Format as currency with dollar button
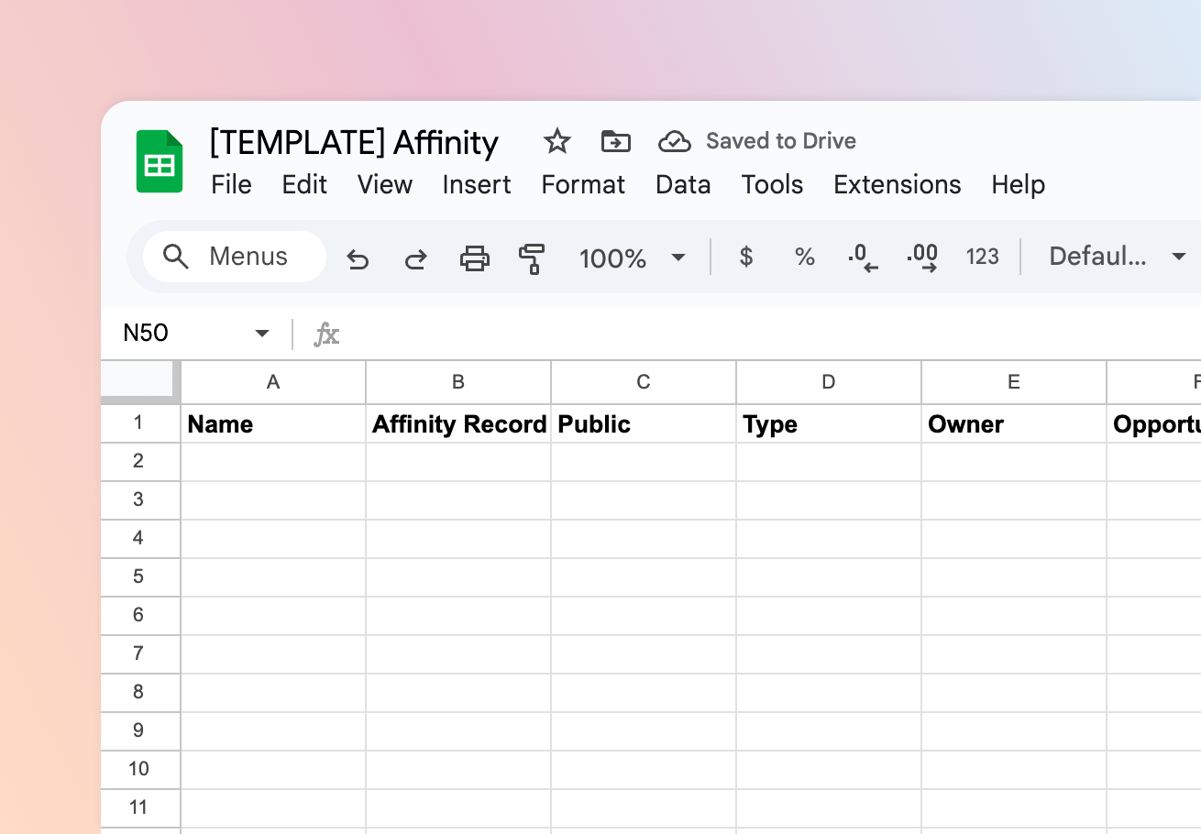Image resolution: width=1201 pixels, height=834 pixels. 746,257
